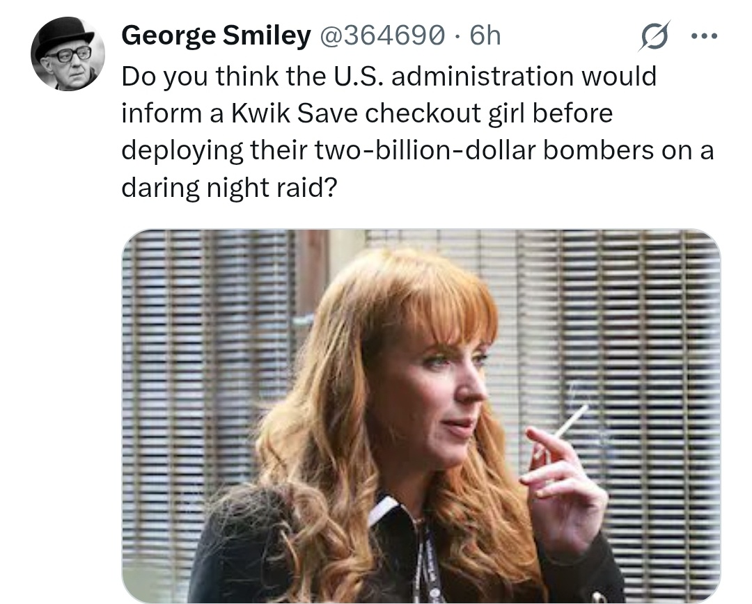Open the three-dot More options menu
This screenshot has width=752, height=604.
[x=704, y=36]
